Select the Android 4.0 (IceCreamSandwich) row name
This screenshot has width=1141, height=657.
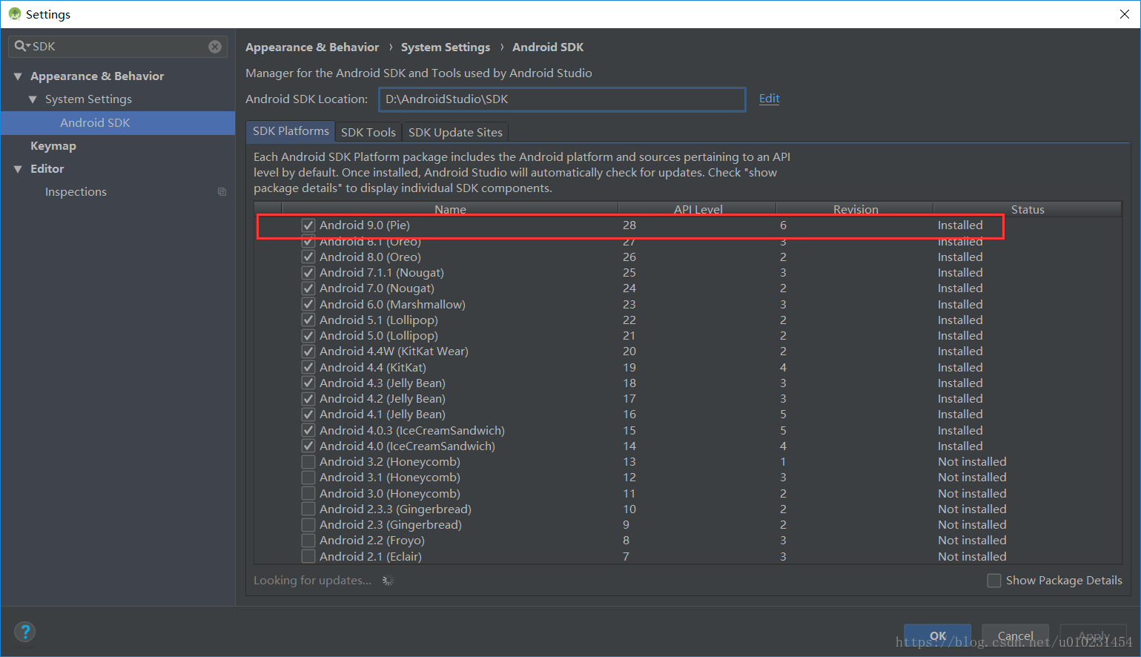[407, 446]
